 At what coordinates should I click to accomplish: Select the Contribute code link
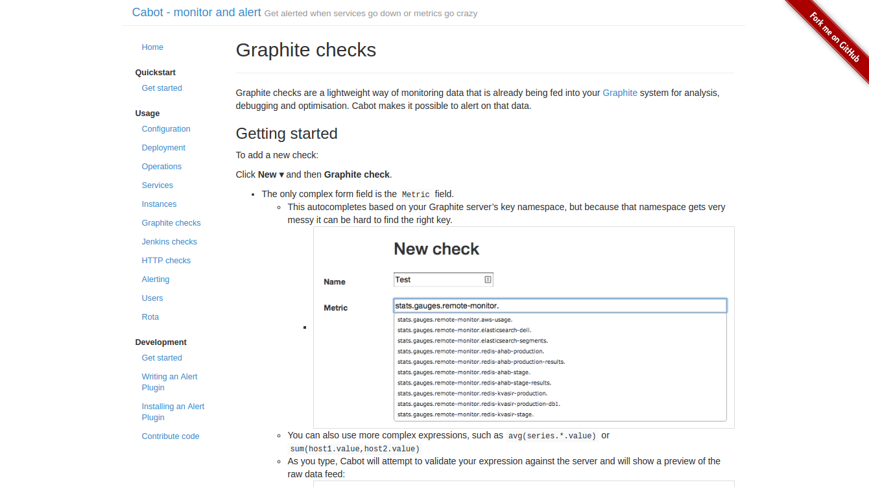pyautogui.click(x=171, y=436)
